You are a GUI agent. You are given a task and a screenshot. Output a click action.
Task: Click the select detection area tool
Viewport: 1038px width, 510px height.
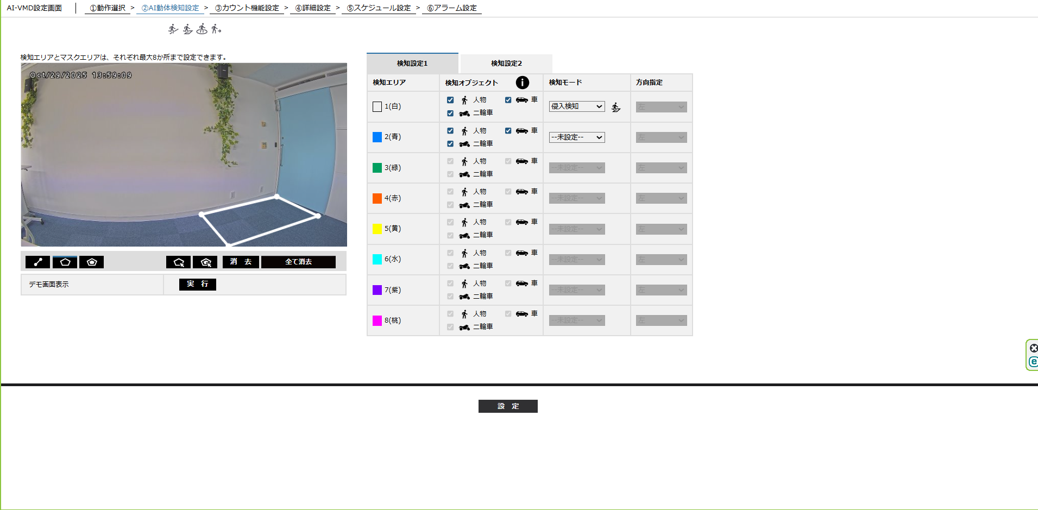[x=178, y=262]
